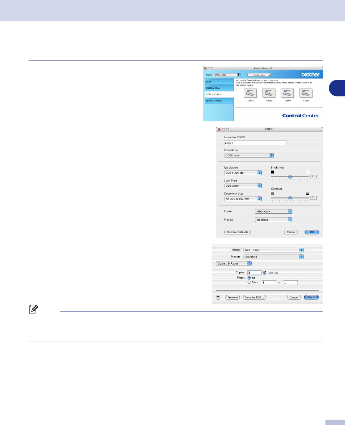Viewport: 345px width, 446px height.
Task: Click the Restore Defaults button
Action: click(x=238, y=232)
